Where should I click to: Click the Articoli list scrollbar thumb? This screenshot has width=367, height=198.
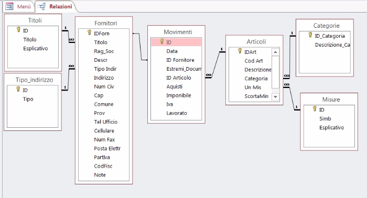pos(275,72)
